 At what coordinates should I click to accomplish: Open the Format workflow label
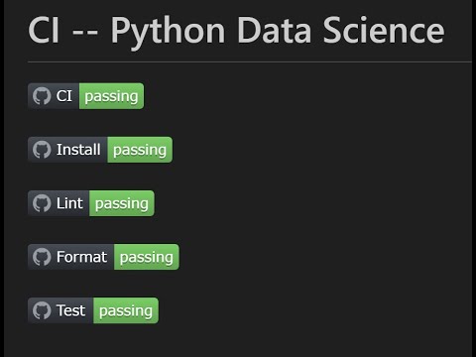click(81, 257)
